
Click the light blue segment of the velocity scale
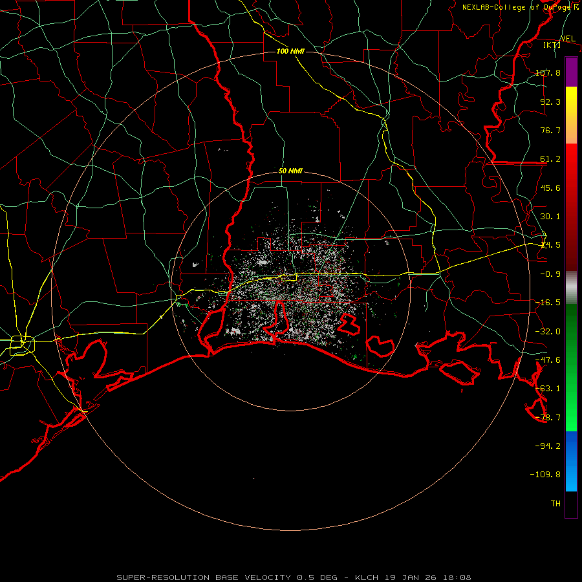(571, 461)
